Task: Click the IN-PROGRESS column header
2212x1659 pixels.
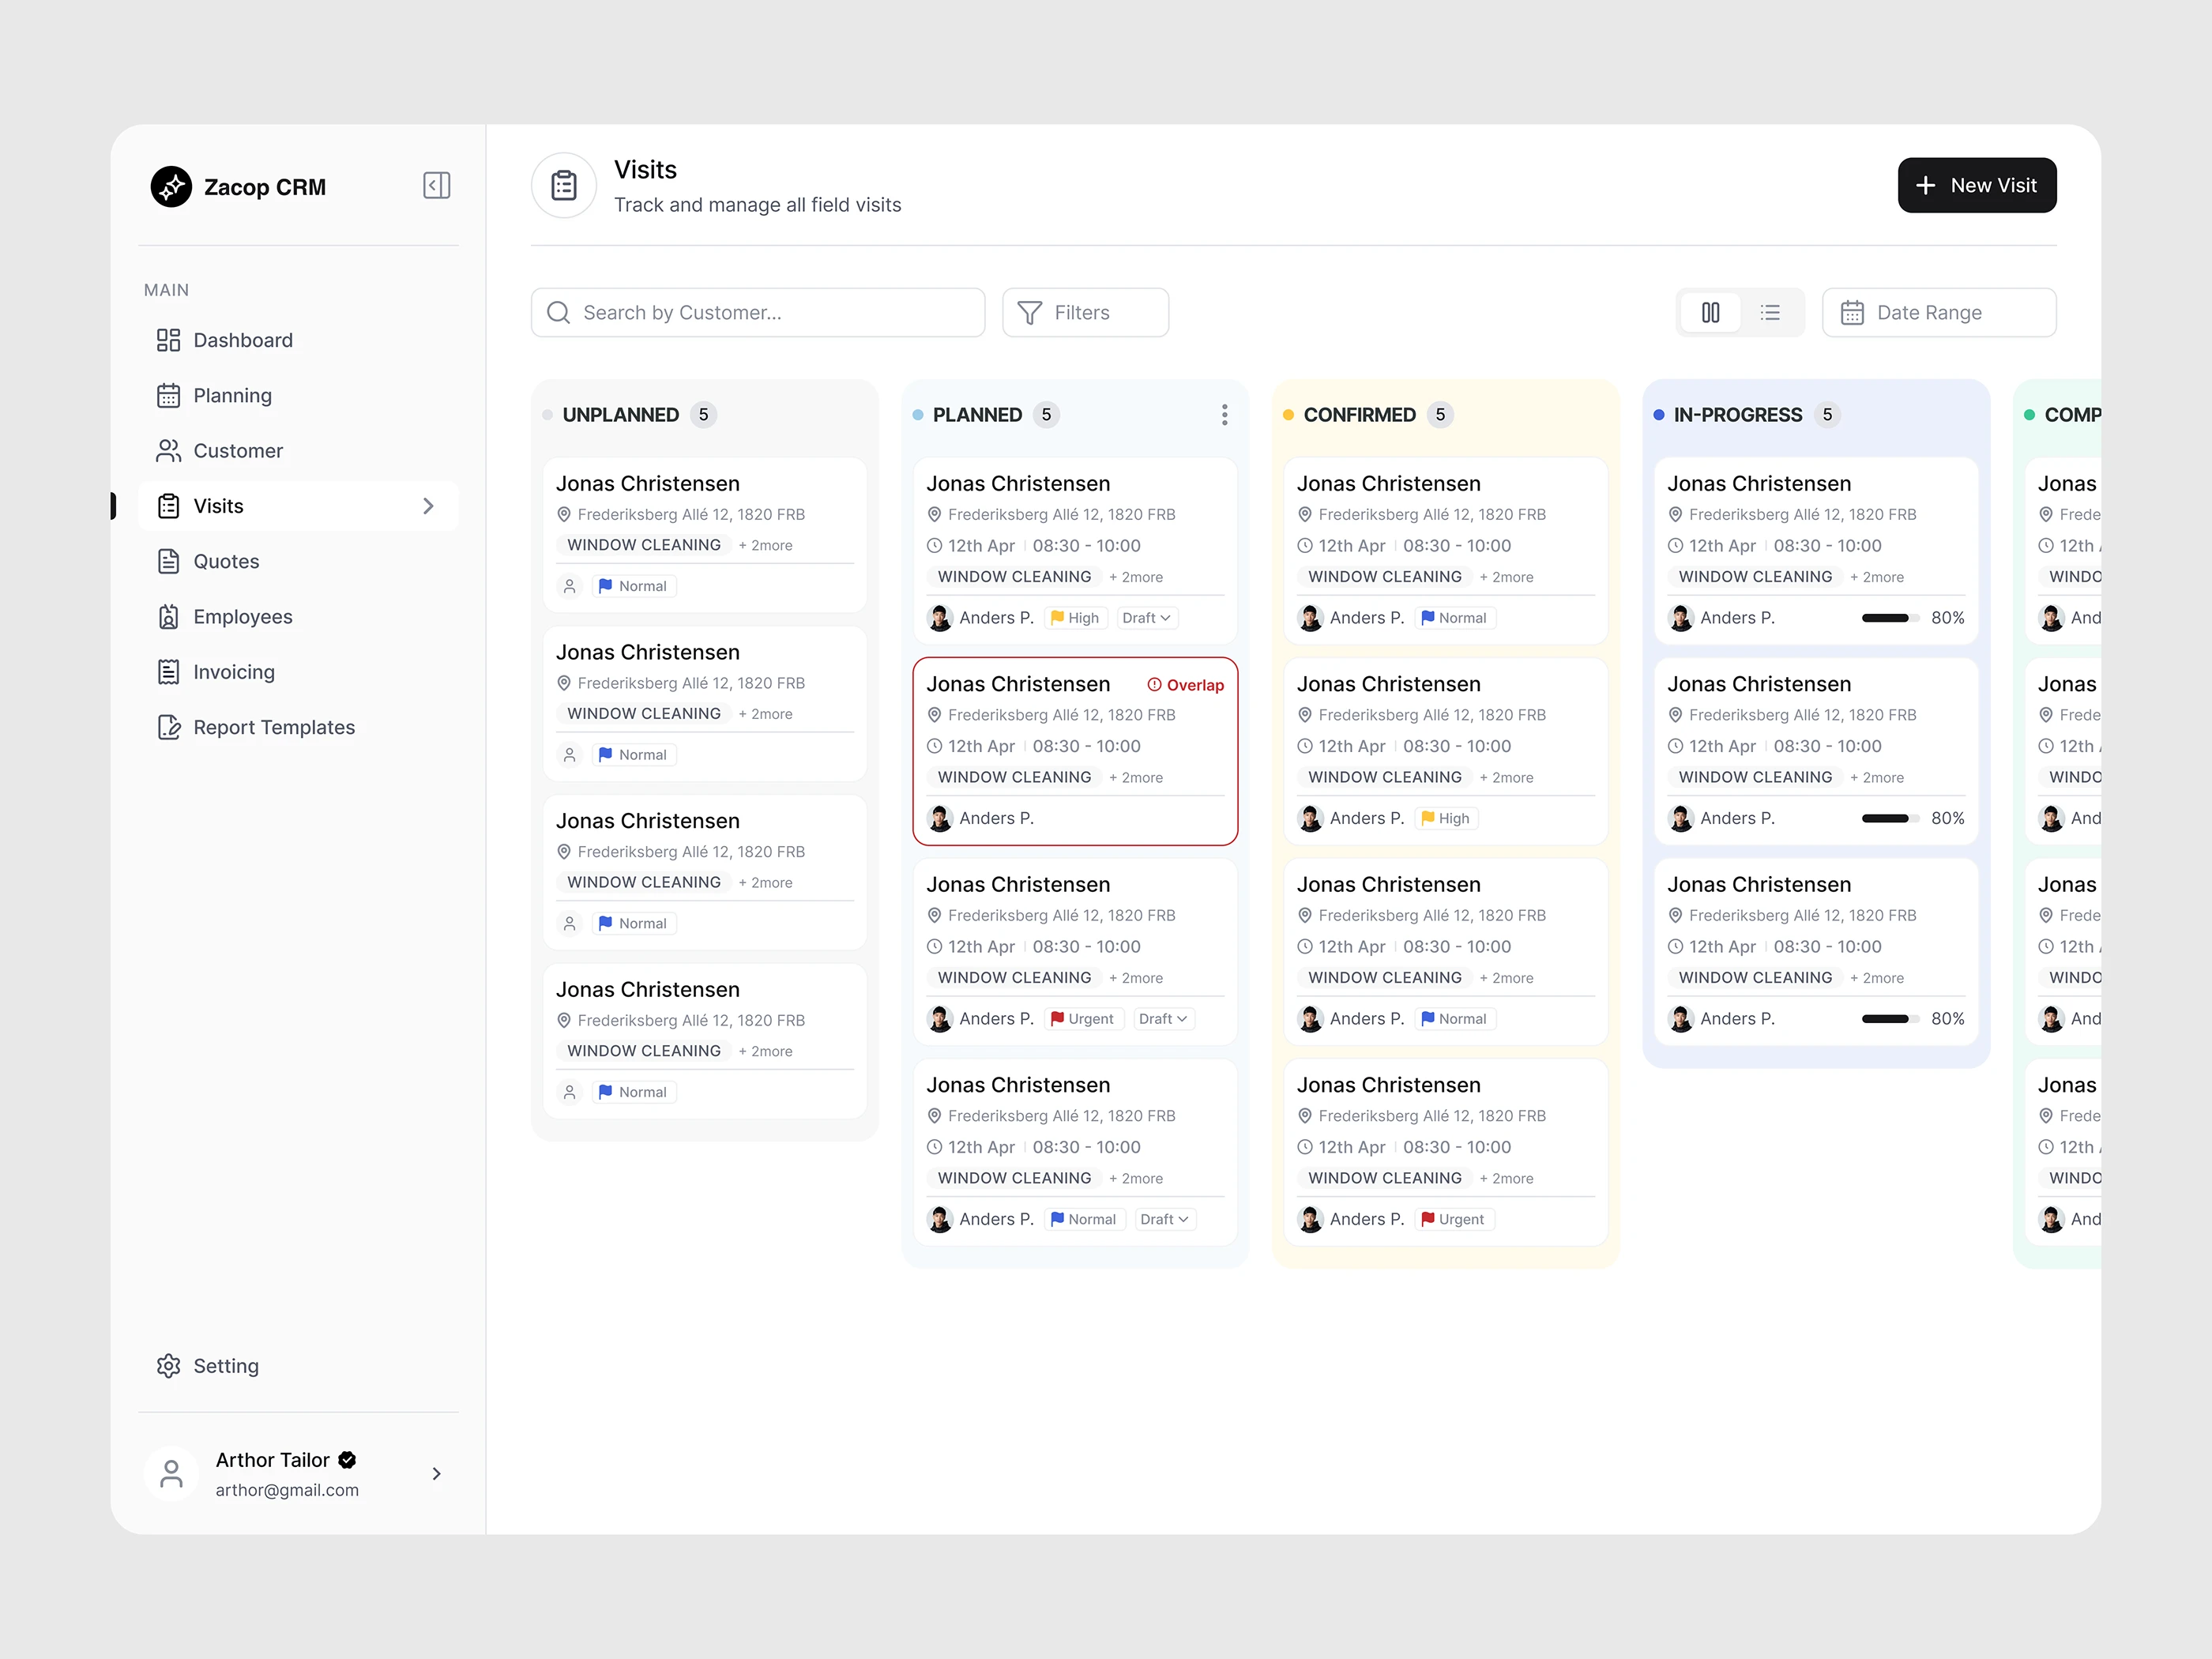Action: click(1738, 415)
